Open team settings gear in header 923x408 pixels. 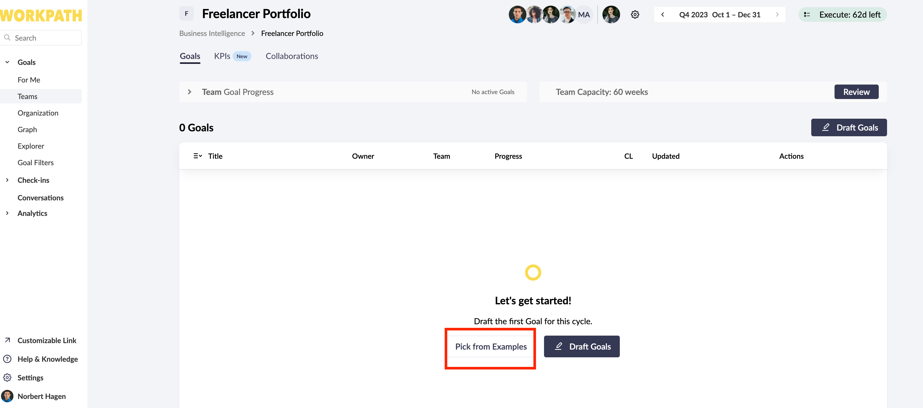tap(635, 15)
